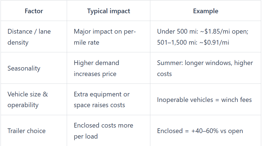Click the words higher costs in Seasonality row
Screen dimensions: 262x146
pyautogui.click(x=243, y=63)
